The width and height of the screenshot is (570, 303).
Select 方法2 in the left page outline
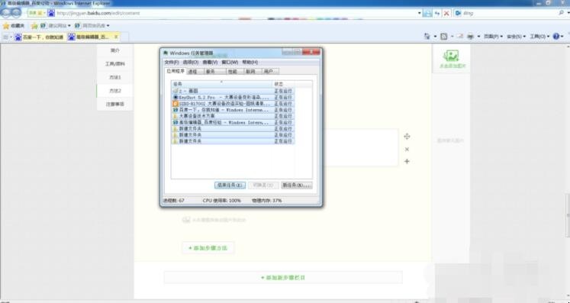[x=115, y=91]
